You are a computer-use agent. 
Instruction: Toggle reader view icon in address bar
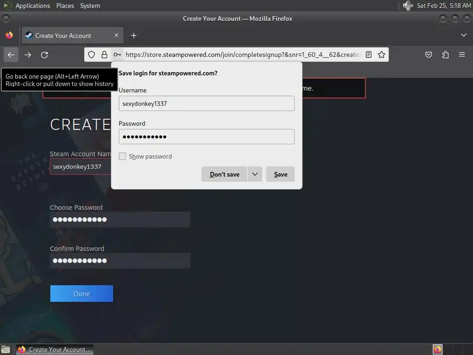(368, 55)
